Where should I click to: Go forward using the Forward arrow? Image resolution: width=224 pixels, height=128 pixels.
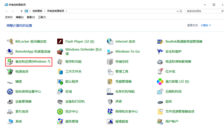click(13, 11)
